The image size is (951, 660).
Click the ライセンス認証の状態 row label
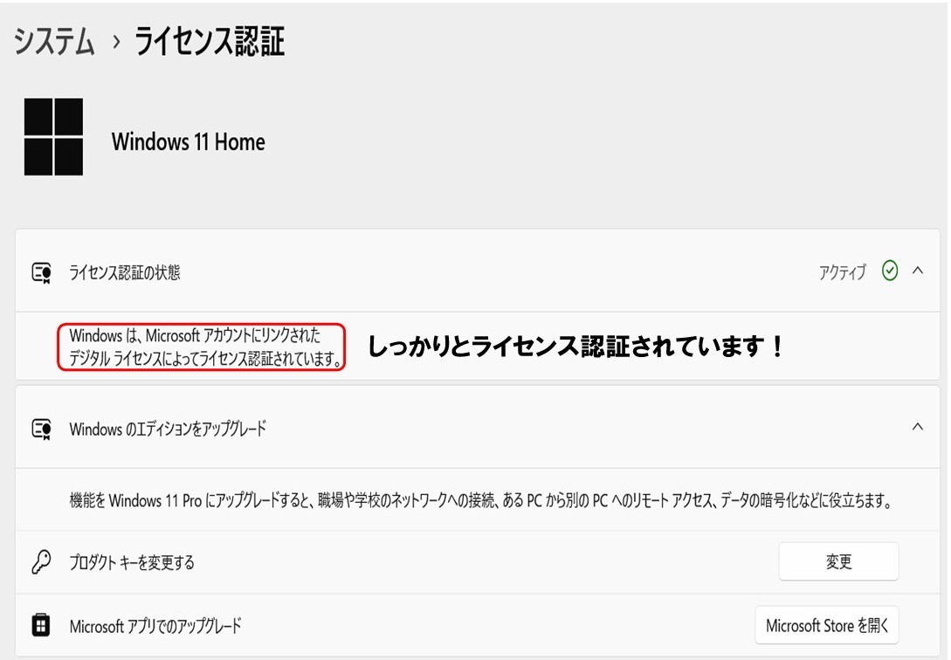click(124, 272)
